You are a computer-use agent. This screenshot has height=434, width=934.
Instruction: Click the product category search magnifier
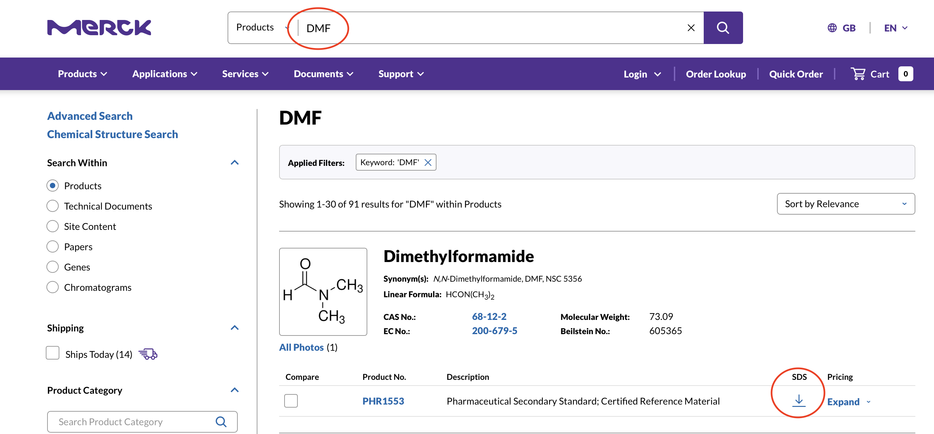[221, 421]
